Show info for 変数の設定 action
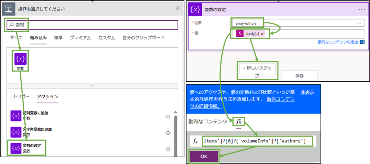 pyautogui.click(x=168, y=149)
